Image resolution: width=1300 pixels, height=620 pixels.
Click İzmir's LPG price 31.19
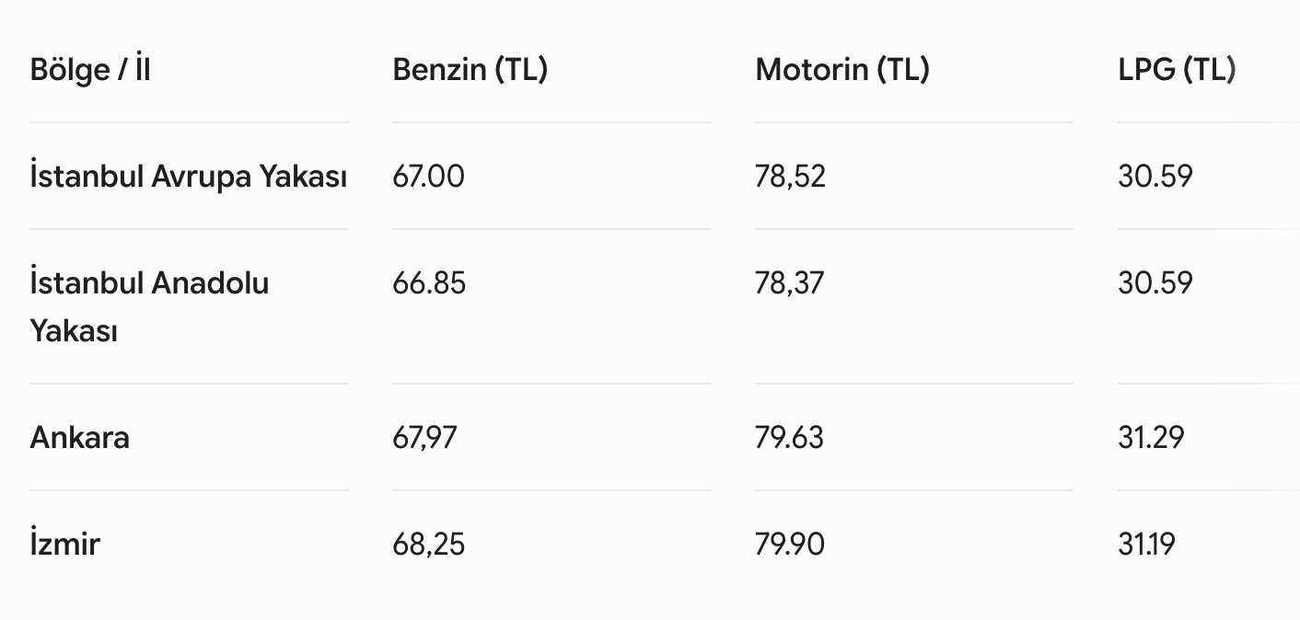[1147, 544]
